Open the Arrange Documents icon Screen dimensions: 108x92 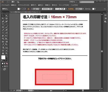tap(13, 2)
